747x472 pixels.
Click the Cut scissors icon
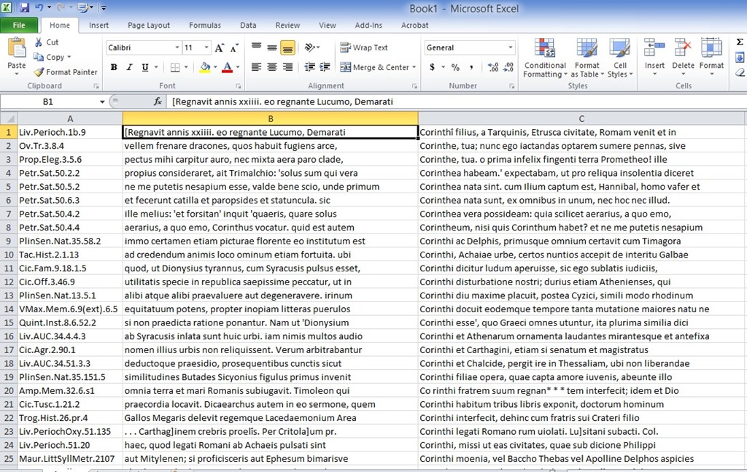pos(39,42)
